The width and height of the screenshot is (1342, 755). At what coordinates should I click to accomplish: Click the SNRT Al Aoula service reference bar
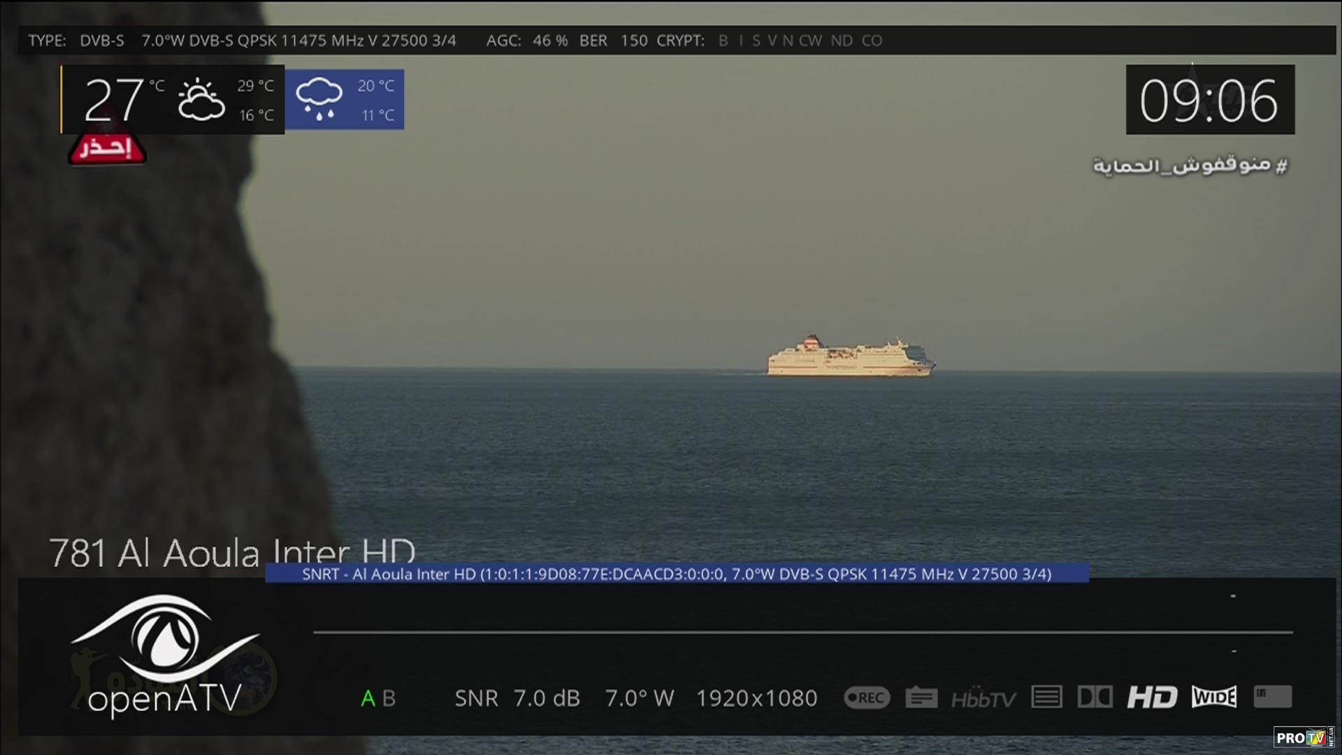coord(676,574)
